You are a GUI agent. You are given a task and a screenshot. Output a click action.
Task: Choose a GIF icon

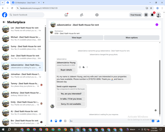(65, 121)
